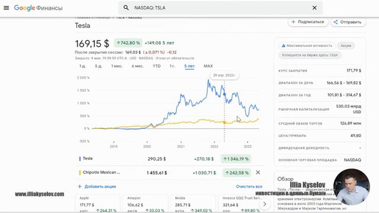Clear the search field with the X
This screenshot has width=379, height=213.
[314, 8]
